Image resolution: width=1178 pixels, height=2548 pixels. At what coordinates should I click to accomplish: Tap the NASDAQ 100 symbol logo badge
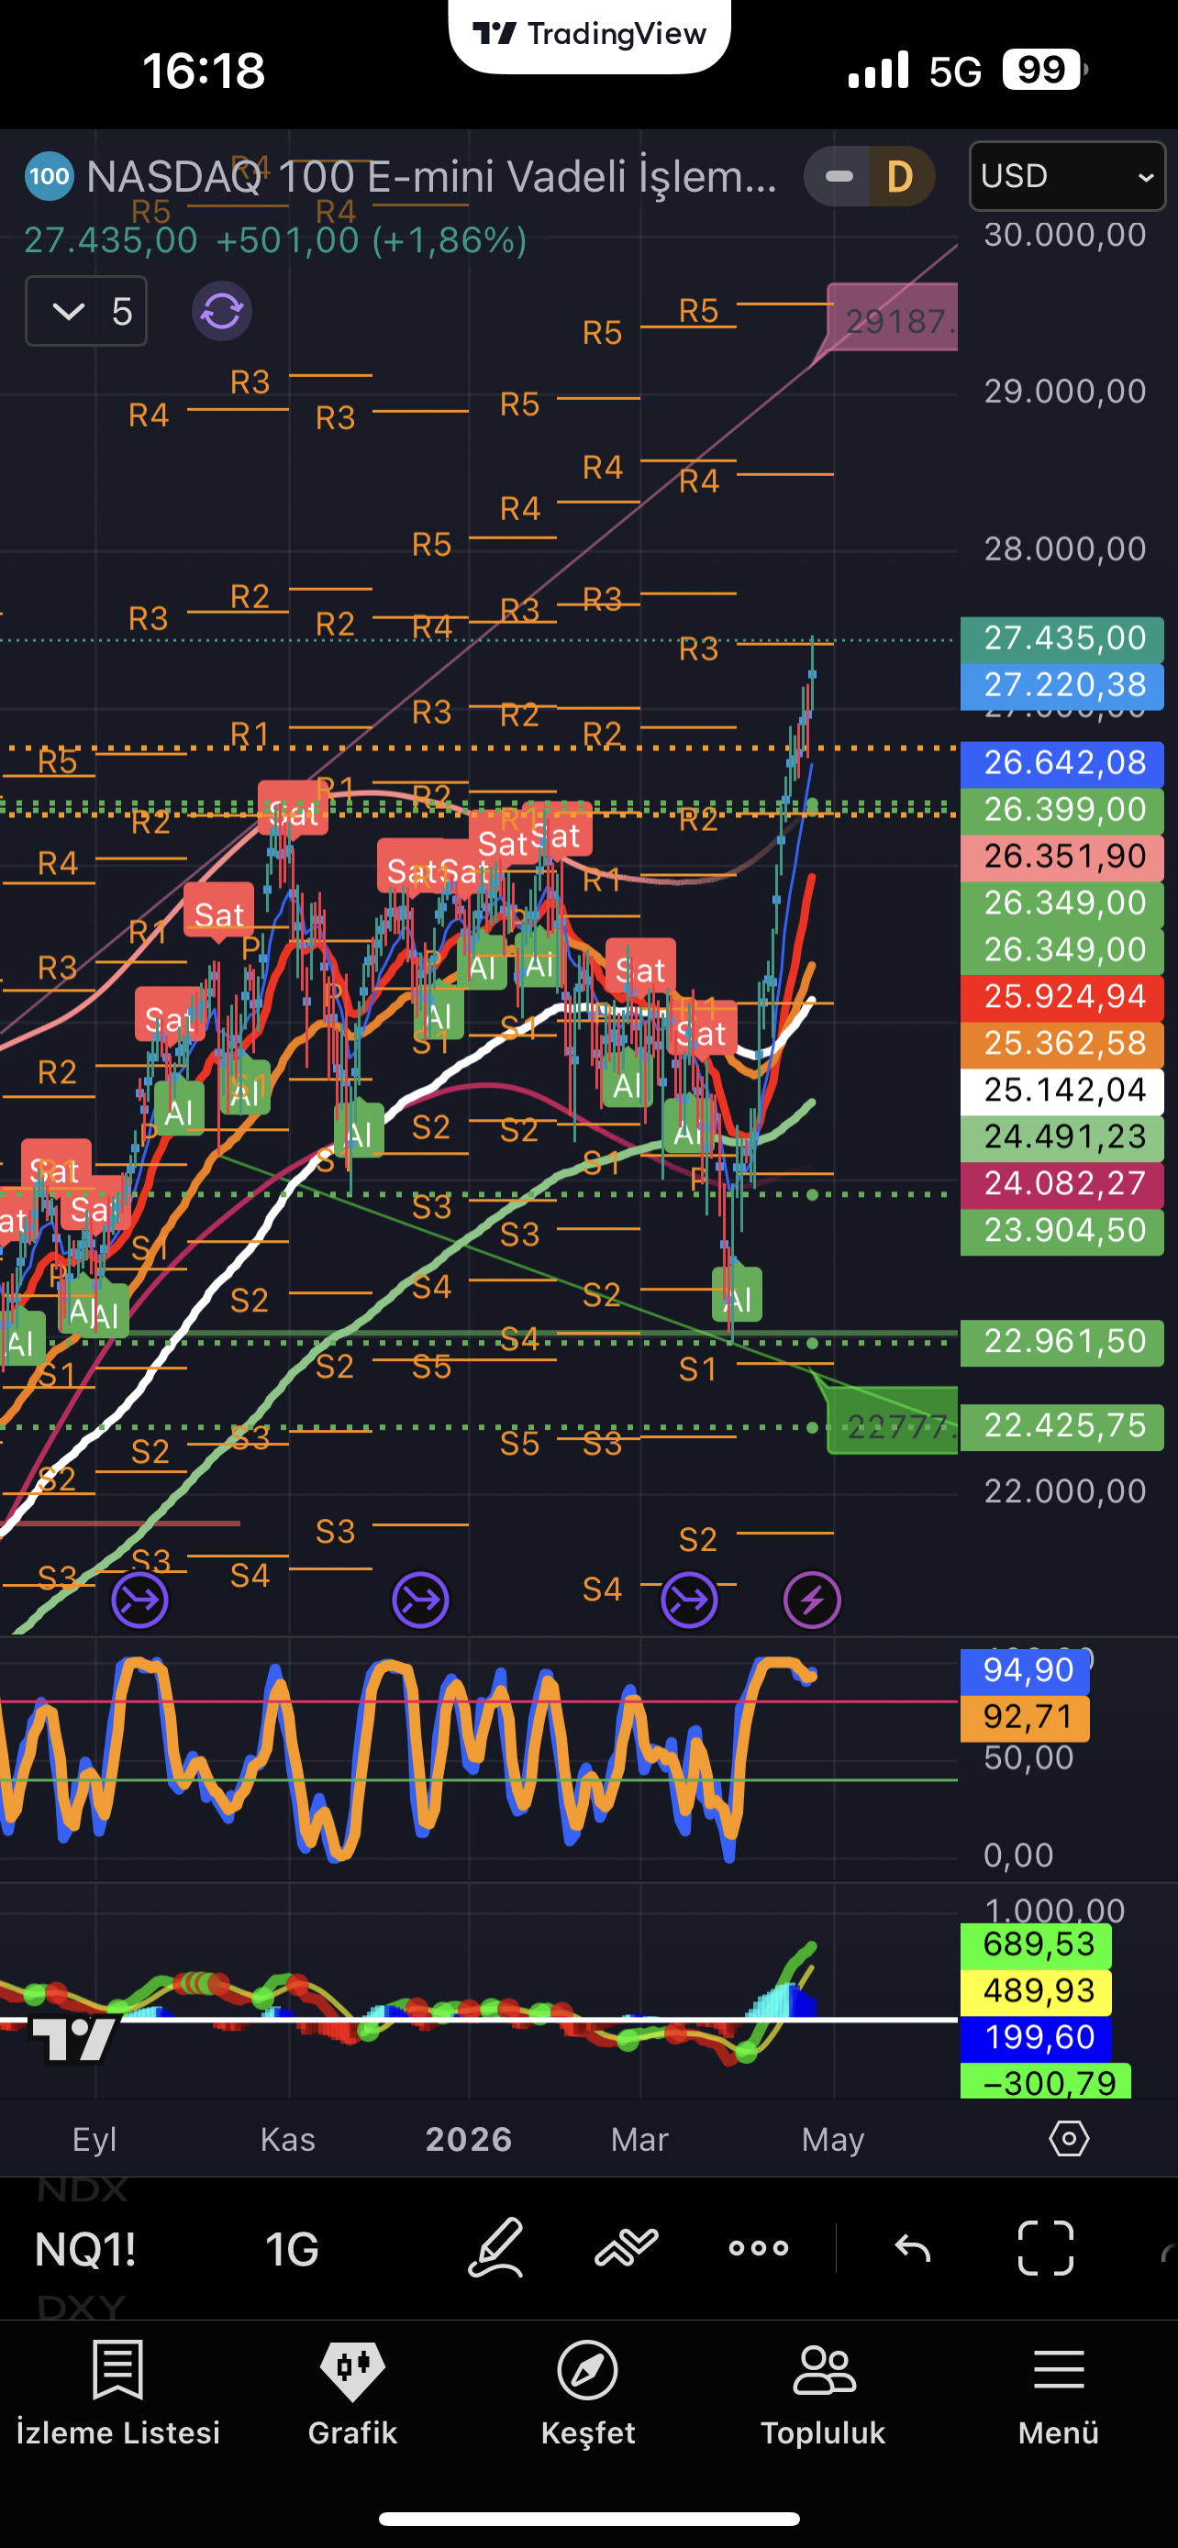(x=49, y=177)
